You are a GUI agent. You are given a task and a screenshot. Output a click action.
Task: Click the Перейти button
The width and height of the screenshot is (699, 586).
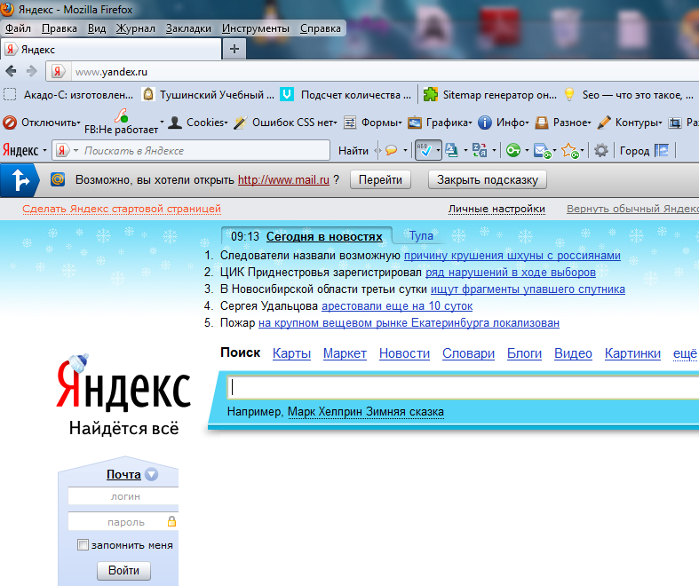tap(380, 179)
